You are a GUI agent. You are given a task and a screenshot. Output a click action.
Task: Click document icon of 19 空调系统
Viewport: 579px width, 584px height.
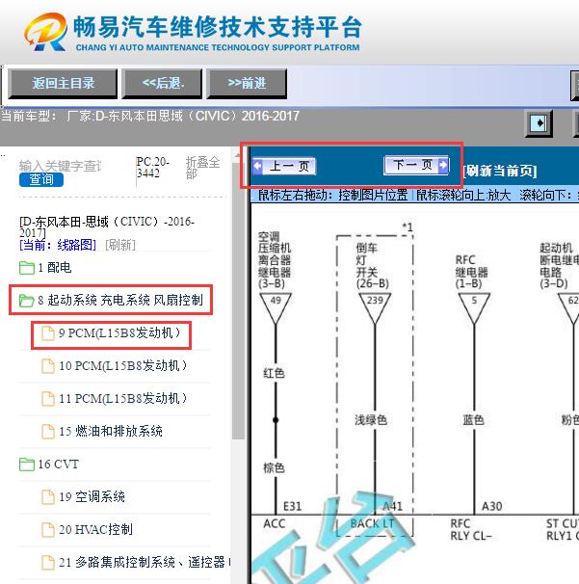point(47,497)
